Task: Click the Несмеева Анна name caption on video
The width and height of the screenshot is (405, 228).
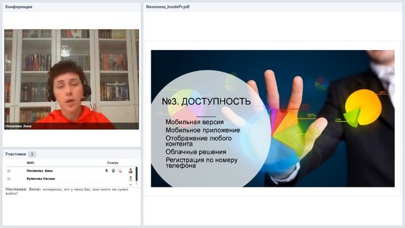Action: click(x=18, y=126)
